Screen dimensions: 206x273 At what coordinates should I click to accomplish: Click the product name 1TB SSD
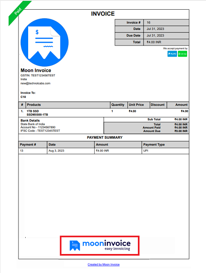33,111
